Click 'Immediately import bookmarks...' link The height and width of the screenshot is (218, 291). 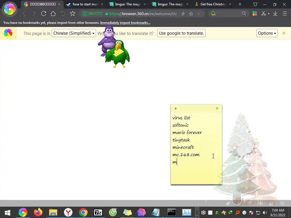pos(125,23)
